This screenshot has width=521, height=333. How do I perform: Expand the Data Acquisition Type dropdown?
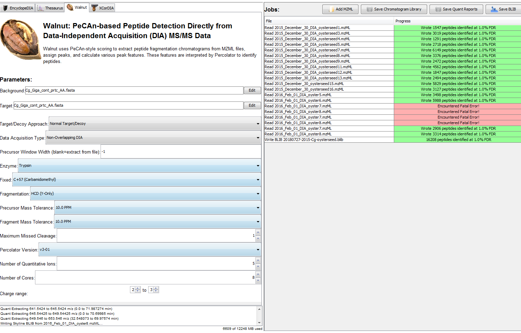pos(153,138)
